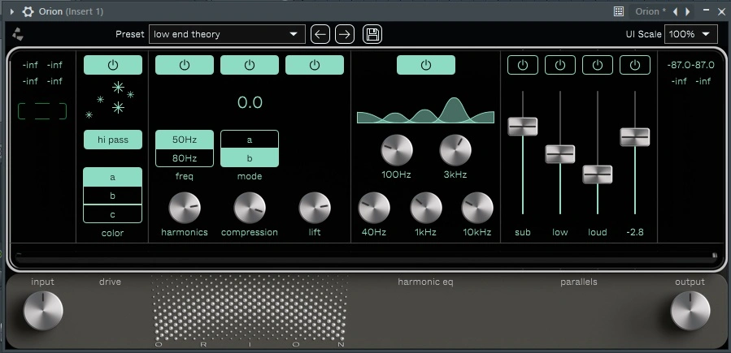Click the 40Hz EQ knob

(x=374, y=208)
